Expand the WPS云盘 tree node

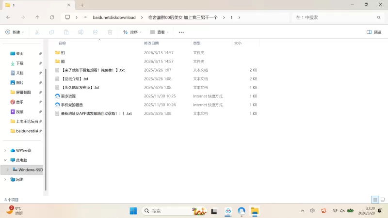[x=5, y=150]
